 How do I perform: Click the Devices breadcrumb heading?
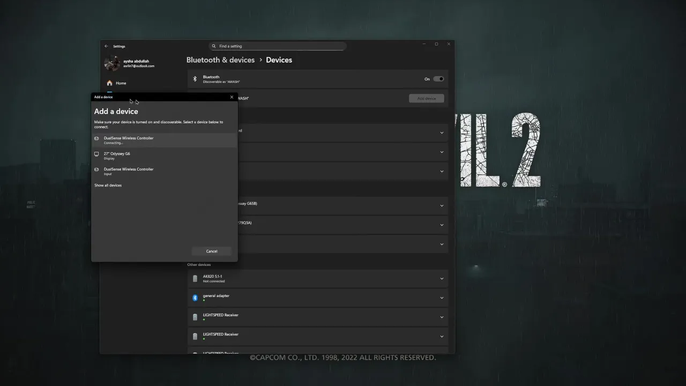point(279,60)
